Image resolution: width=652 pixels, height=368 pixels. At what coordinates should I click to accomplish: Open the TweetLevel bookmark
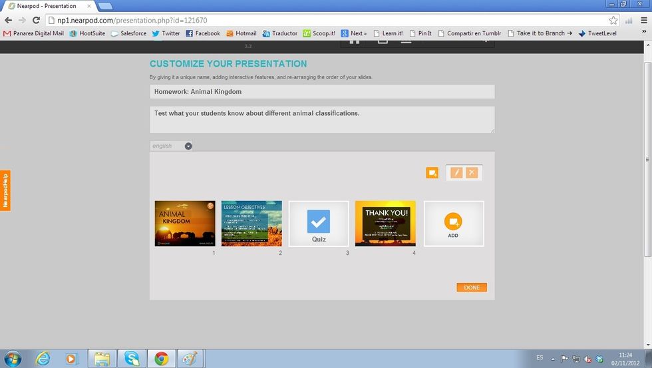(x=598, y=33)
